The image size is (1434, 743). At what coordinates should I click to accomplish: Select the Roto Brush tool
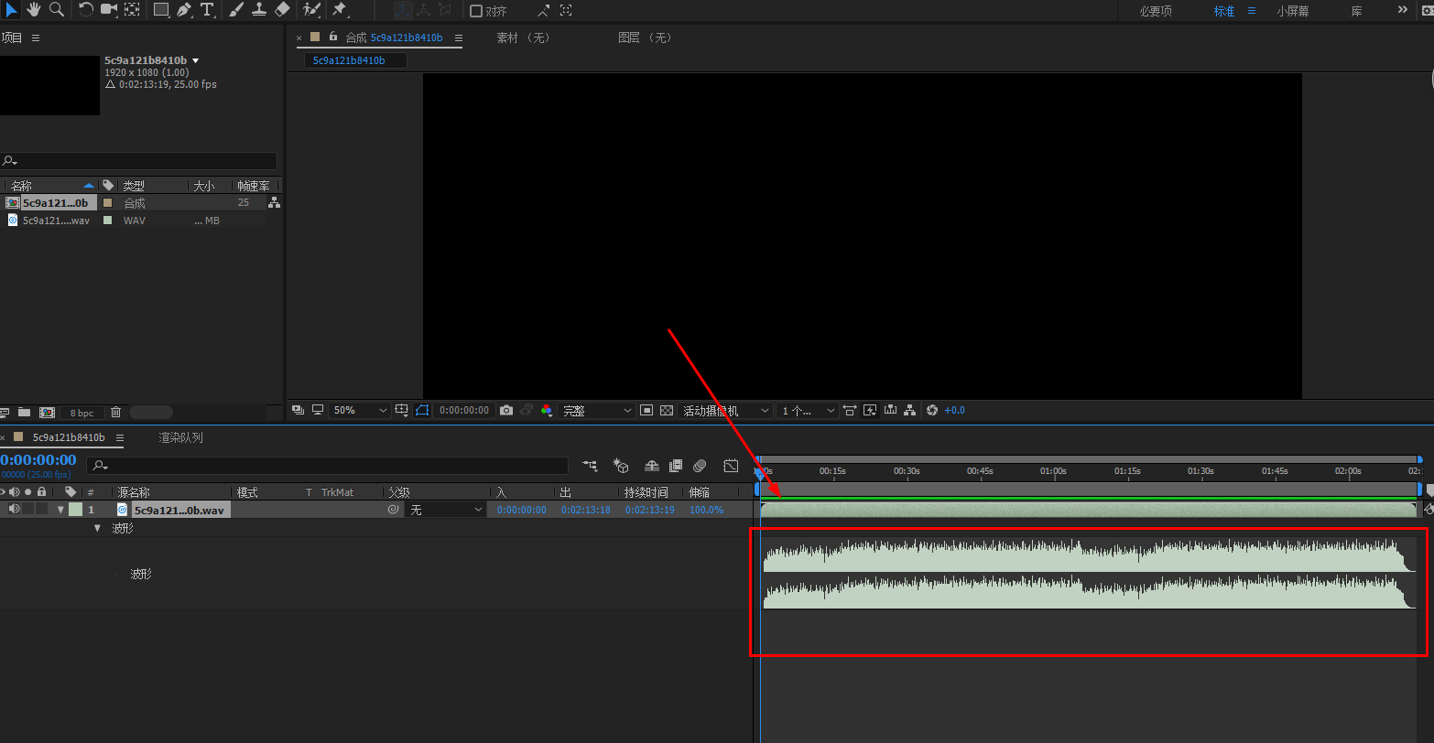pyautogui.click(x=311, y=9)
